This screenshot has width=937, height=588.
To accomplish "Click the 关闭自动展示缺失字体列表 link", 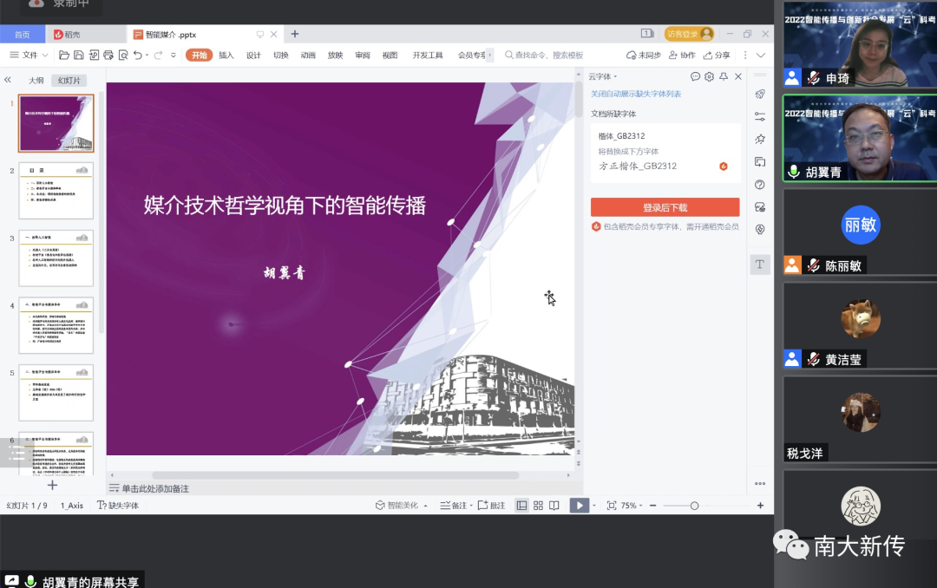I will pos(637,95).
